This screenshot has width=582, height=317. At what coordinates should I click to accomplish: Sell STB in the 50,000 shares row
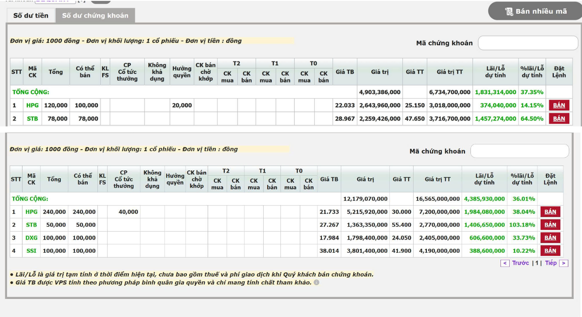tap(550, 225)
